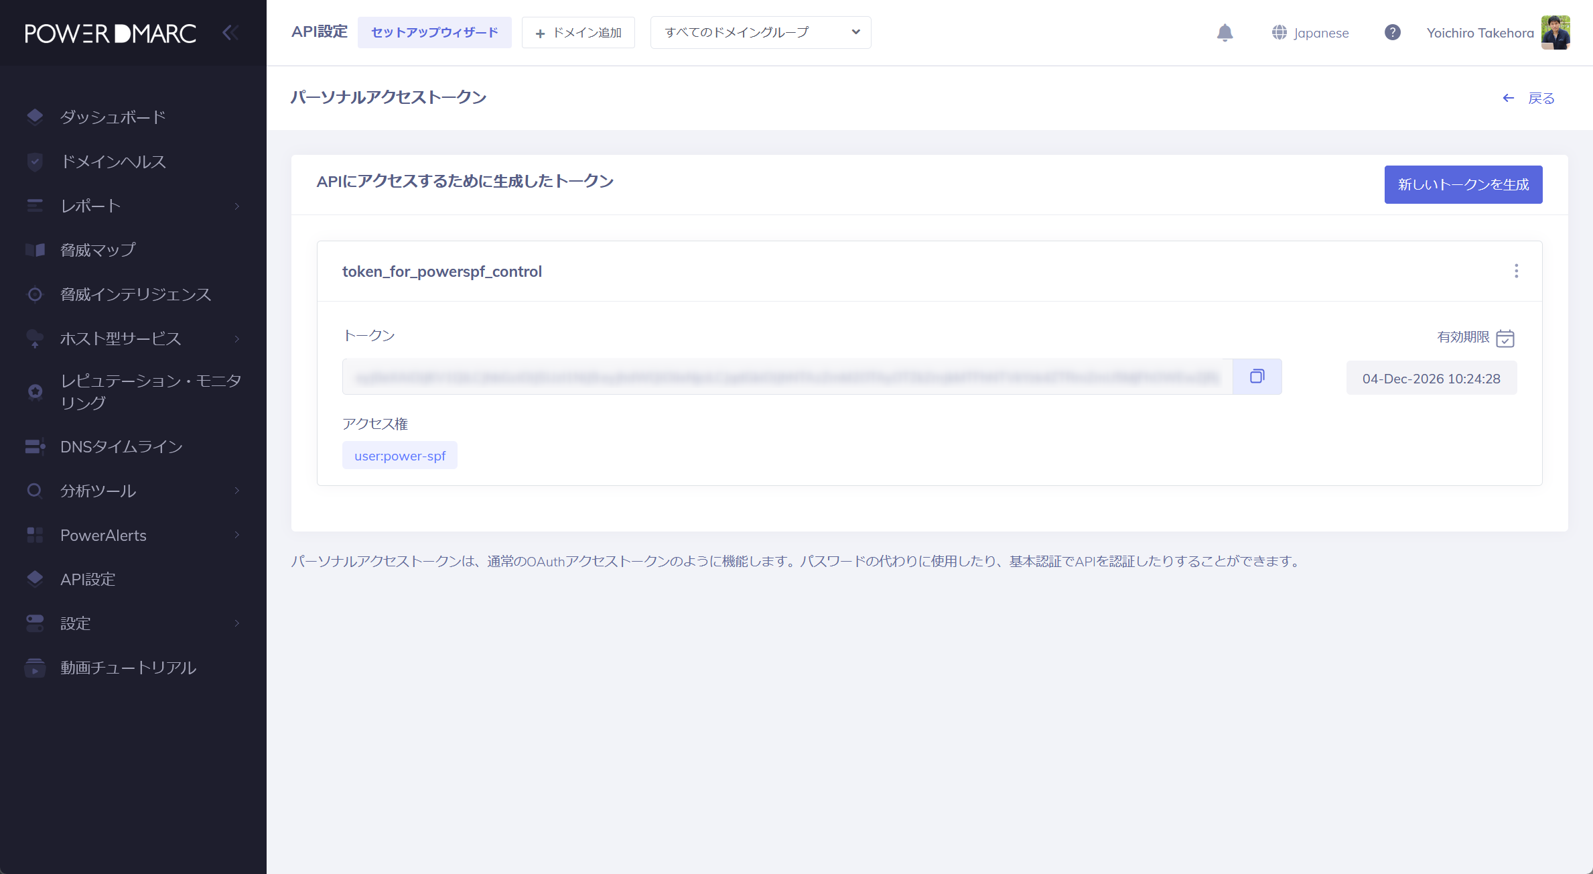Open ダッシュボード in the sidebar
This screenshot has width=1593, height=874.
click(x=113, y=117)
